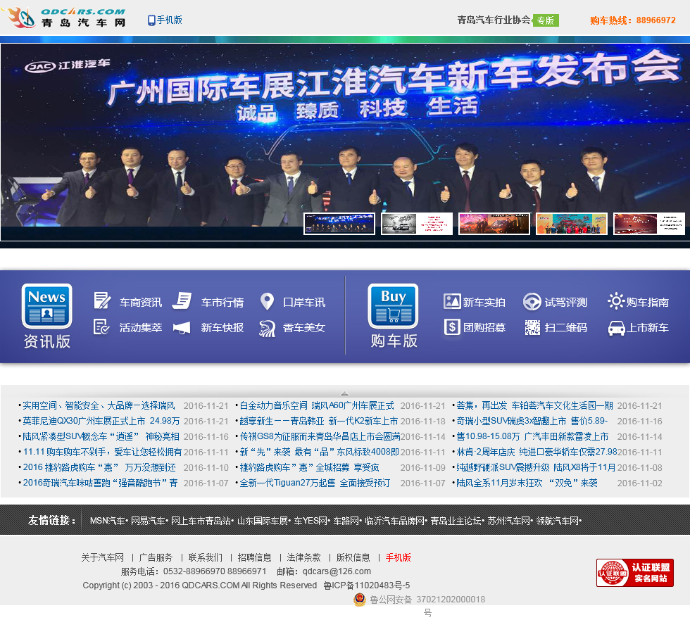This screenshot has height=627, width=690.
Task: Click the 团购招募 dollar icon
Action: [x=452, y=327]
